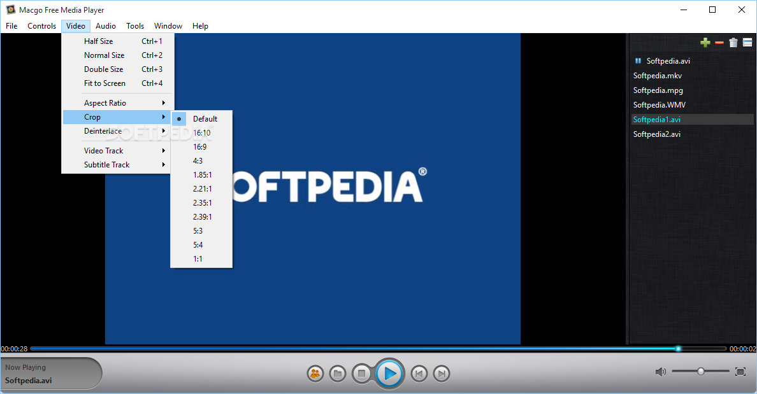The image size is (757, 394).
Task: Skip to next track button
Action: coord(441,373)
